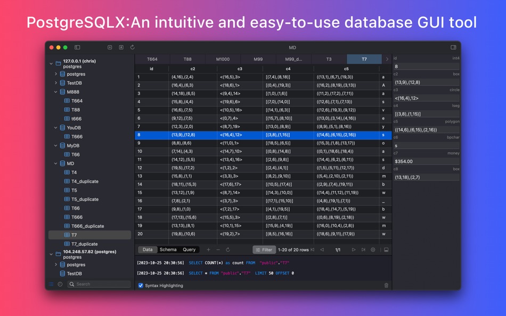The height and width of the screenshot is (316, 506).
Task: Click the c3 circle field in inspector
Action: tap(426, 98)
